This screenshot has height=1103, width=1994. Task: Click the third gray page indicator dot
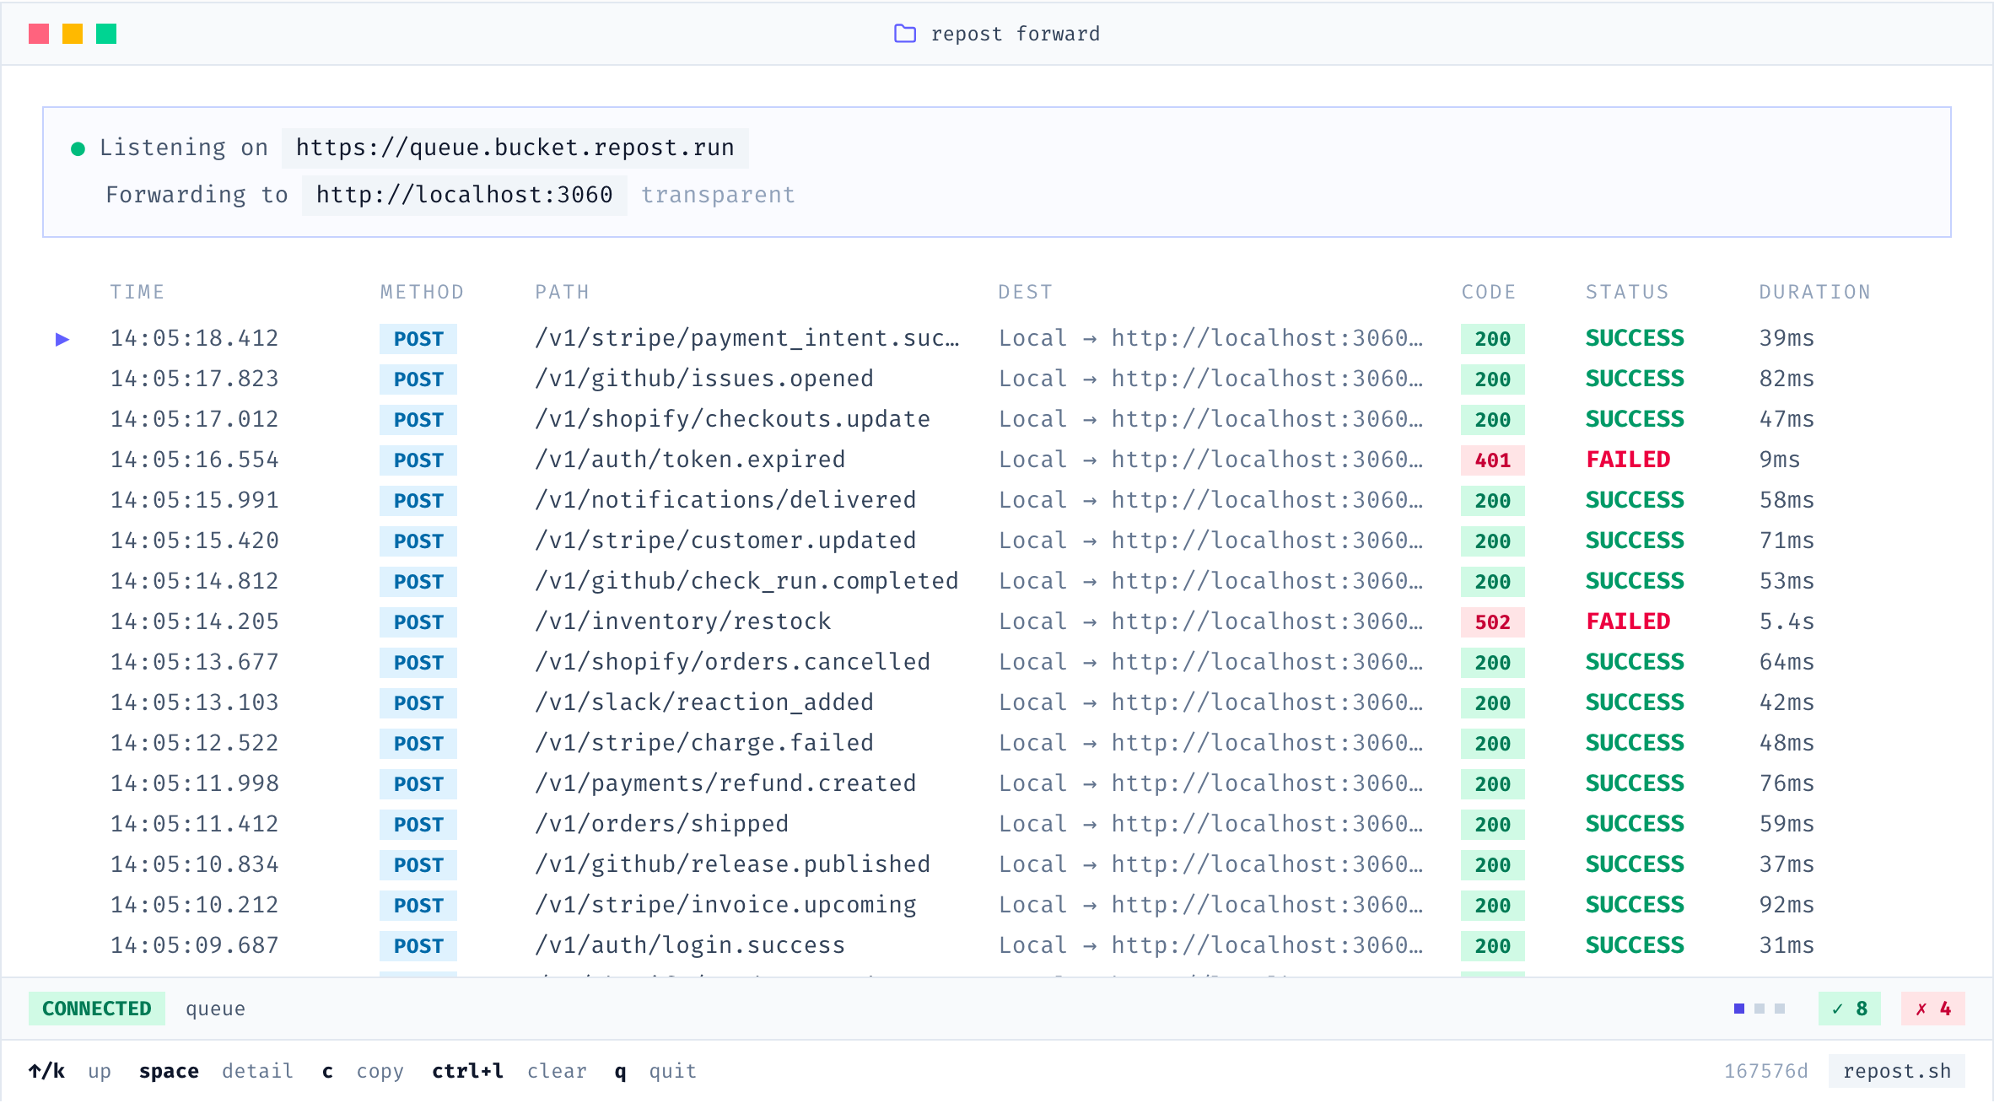(x=1780, y=1009)
